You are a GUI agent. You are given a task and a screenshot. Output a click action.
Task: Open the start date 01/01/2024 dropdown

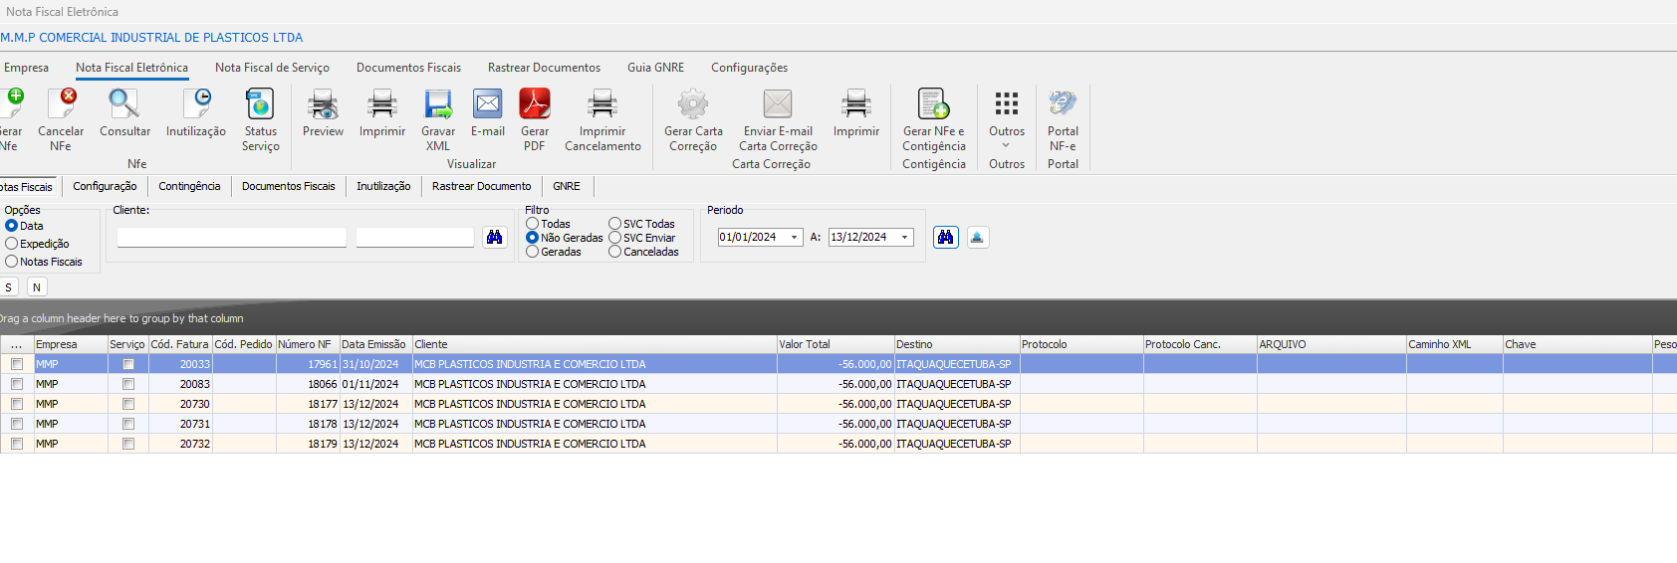click(x=794, y=238)
